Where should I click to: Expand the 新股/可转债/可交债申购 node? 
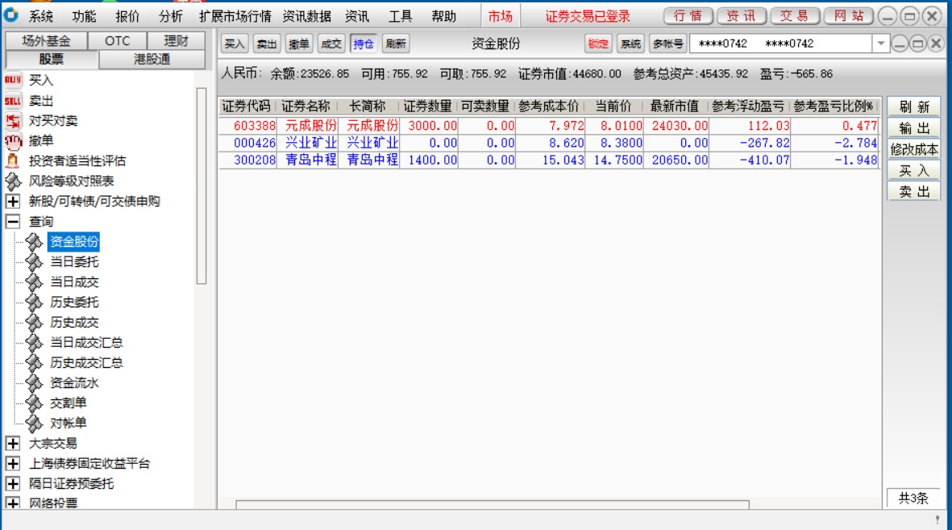tap(13, 201)
